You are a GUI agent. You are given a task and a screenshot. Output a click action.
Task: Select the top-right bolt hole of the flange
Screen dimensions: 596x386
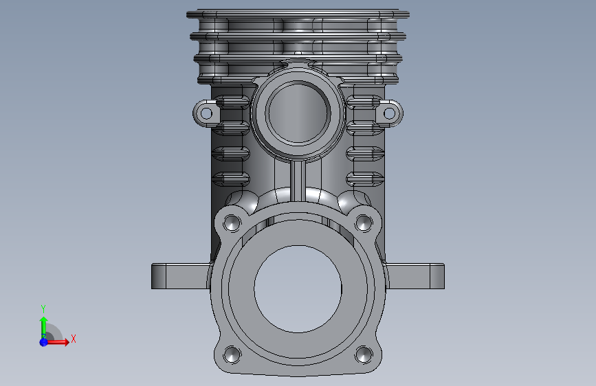tap(364, 223)
